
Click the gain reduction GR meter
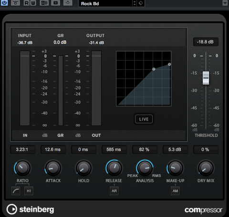coord(61,91)
